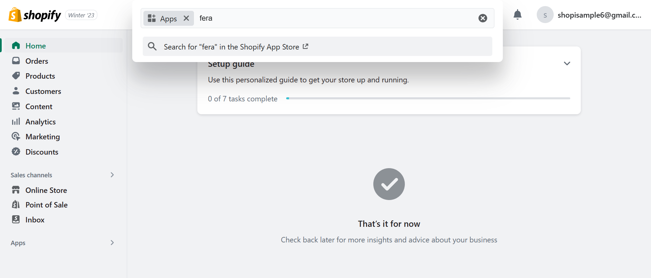Click the personalized guide description text

(308, 80)
